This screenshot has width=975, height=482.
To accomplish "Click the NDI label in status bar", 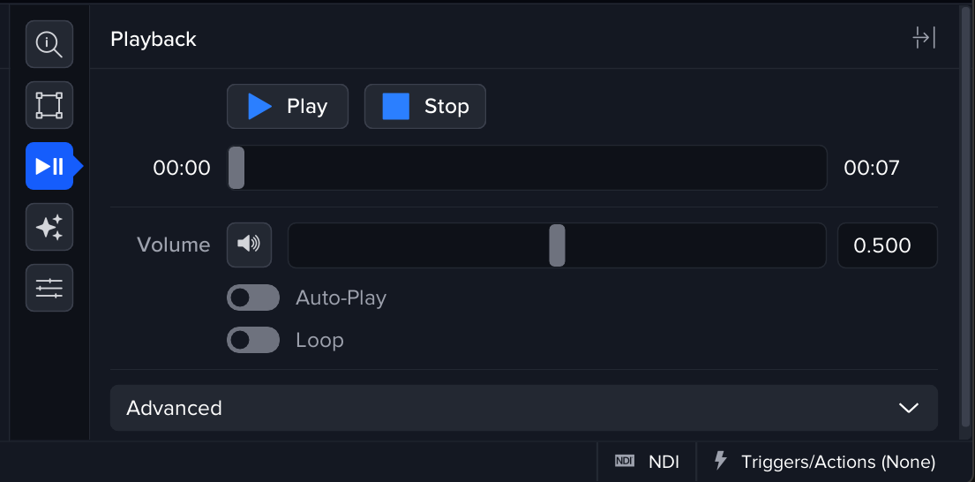I will (x=664, y=462).
